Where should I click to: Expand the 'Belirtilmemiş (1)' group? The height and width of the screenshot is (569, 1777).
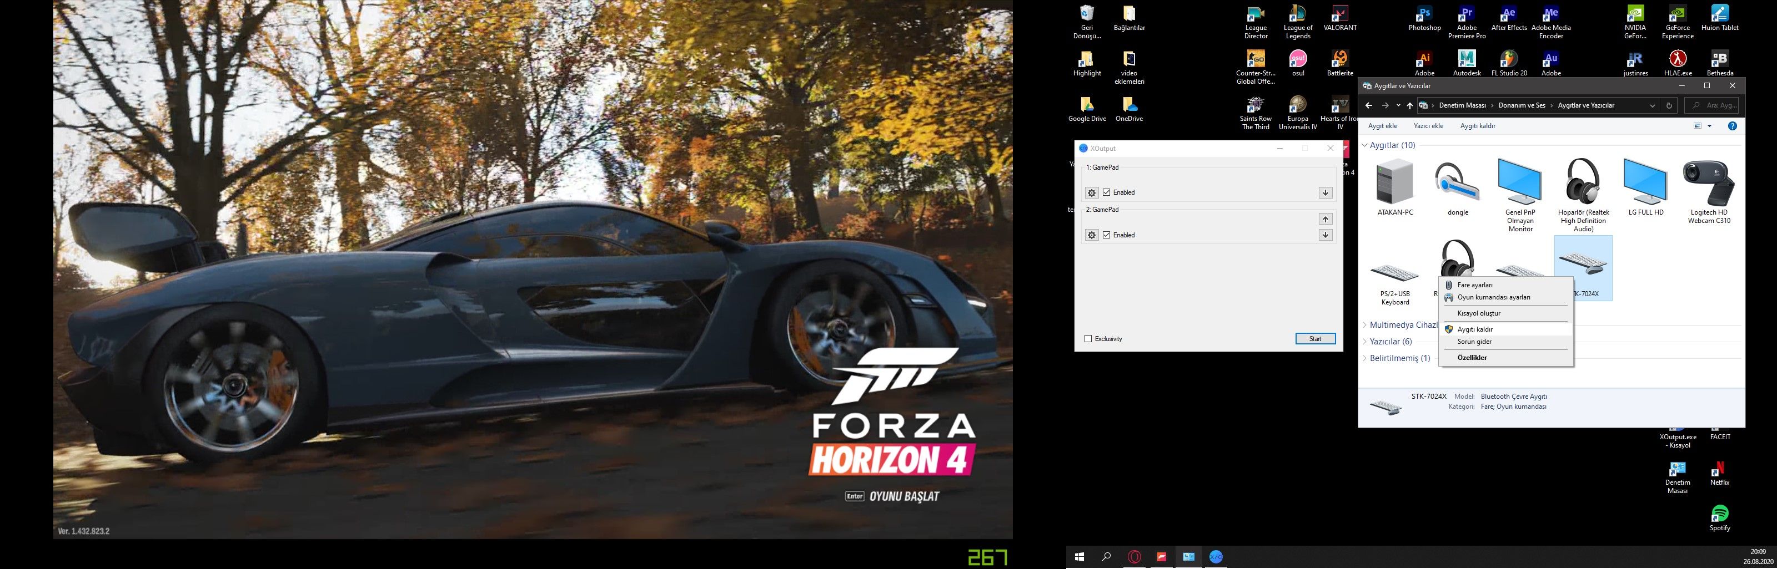click(1364, 358)
